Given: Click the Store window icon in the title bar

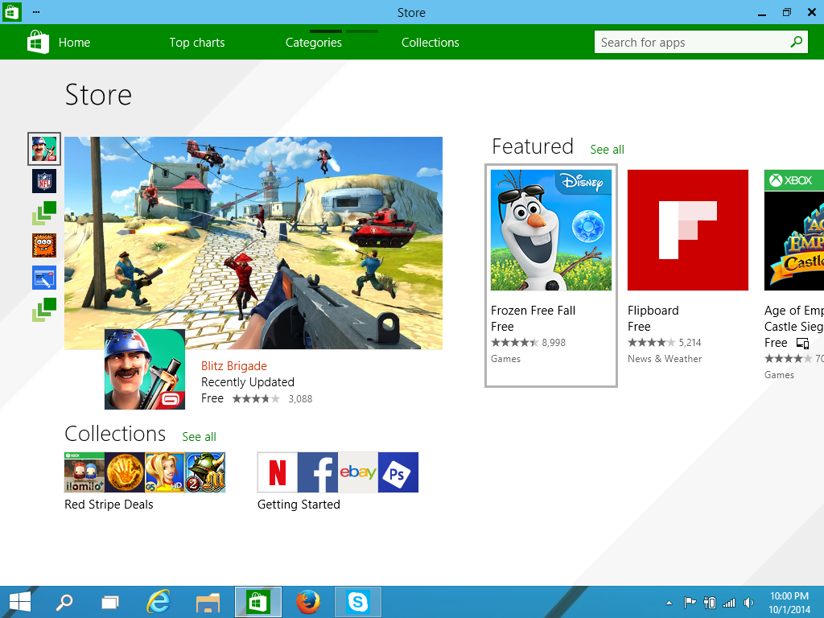Looking at the screenshot, I should pos(11,11).
